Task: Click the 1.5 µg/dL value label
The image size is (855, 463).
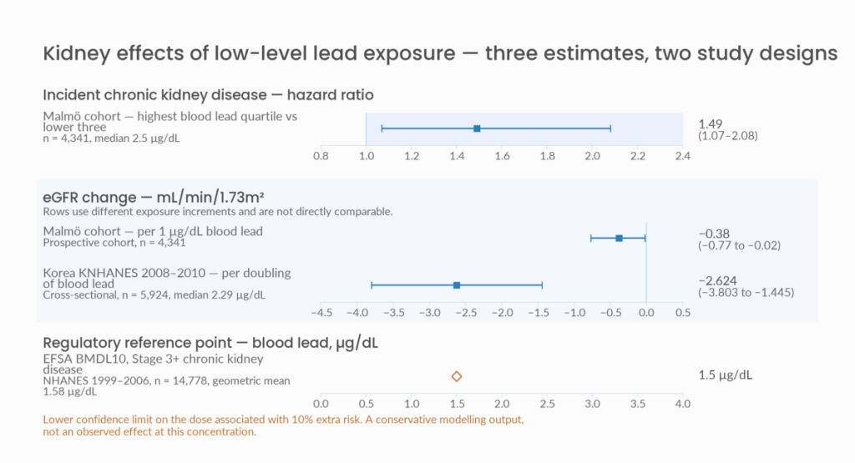Action: pos(726,375)
